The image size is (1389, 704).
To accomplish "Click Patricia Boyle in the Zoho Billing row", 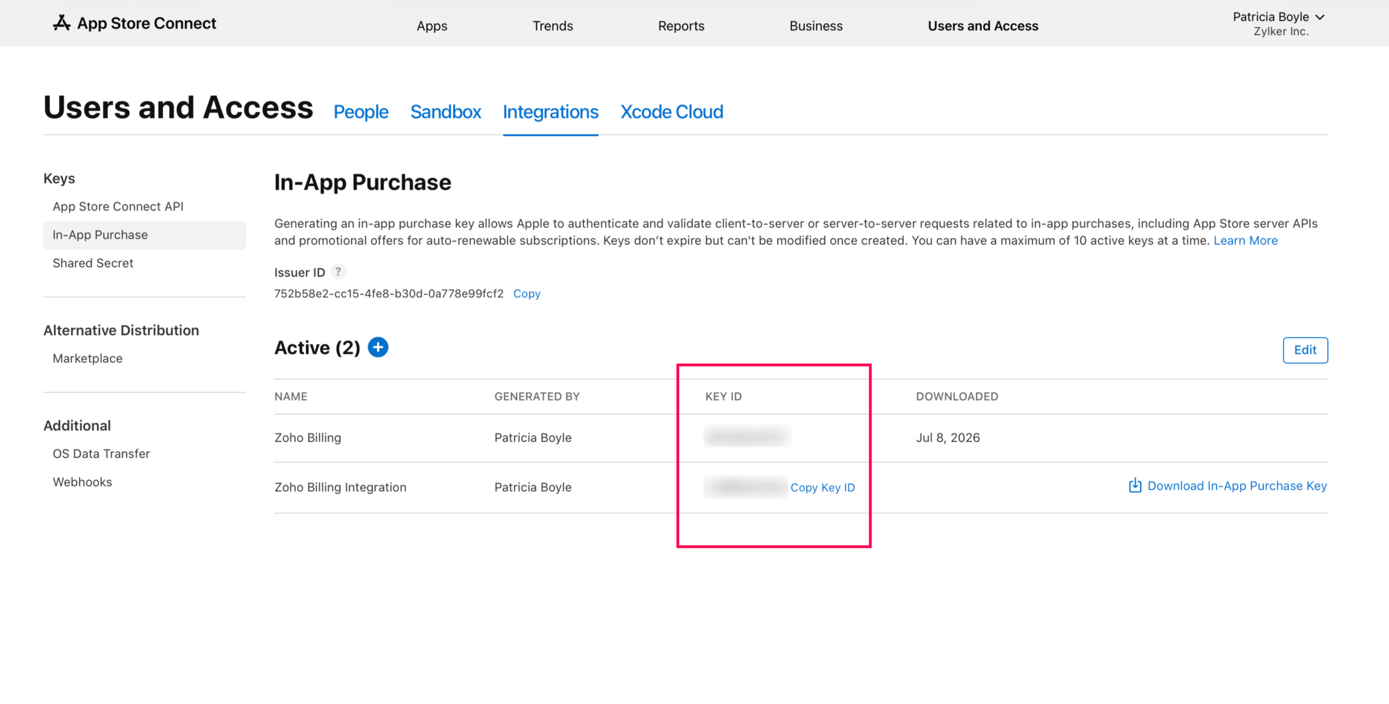I will (x=533, y=438).
